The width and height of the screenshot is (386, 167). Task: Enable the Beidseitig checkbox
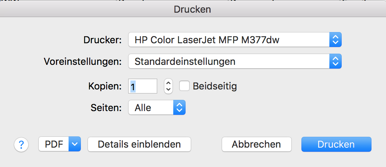click(184, 86)
